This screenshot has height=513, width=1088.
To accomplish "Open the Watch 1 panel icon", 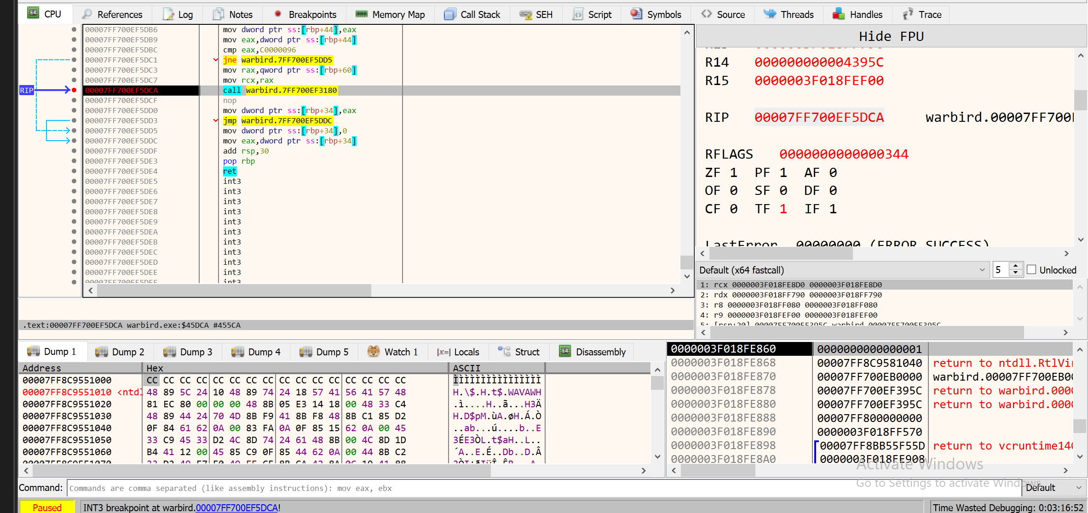I will (x=374, y=352).
